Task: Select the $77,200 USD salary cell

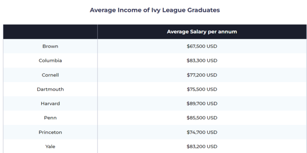Action: pyautogui.click(x=202, y=75)
